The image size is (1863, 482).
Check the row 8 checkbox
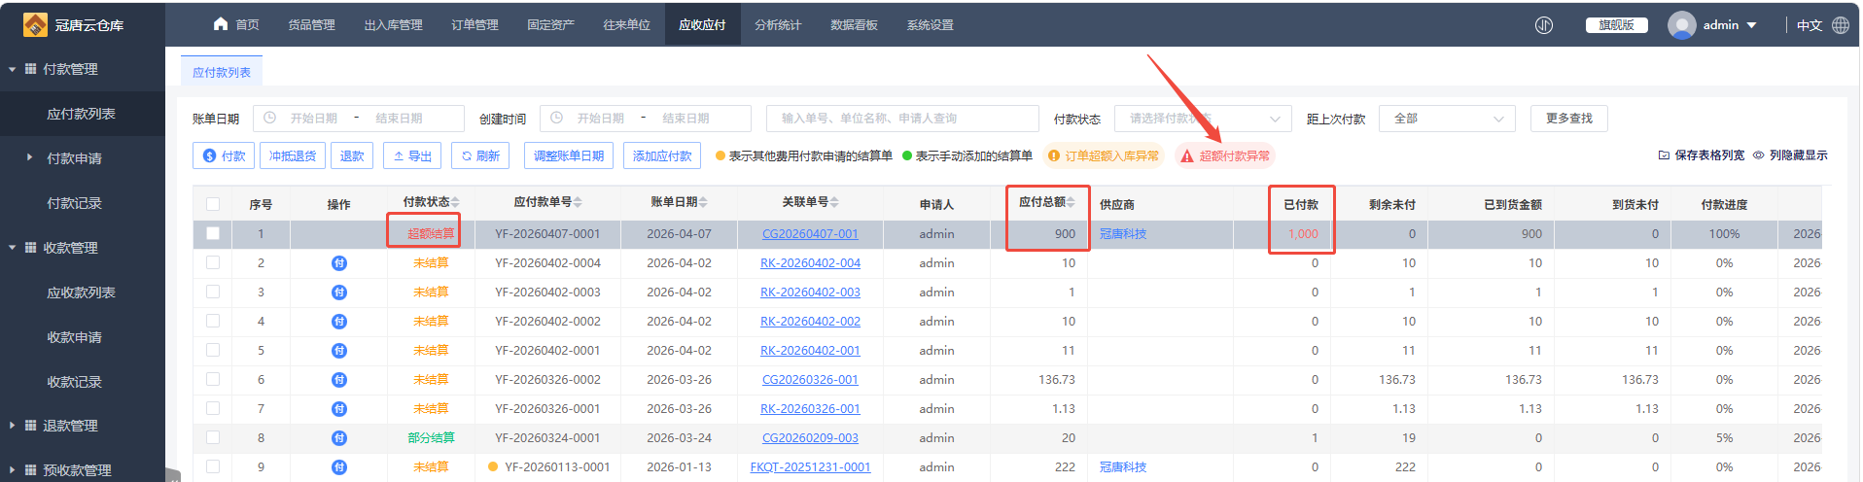point(213,437)
